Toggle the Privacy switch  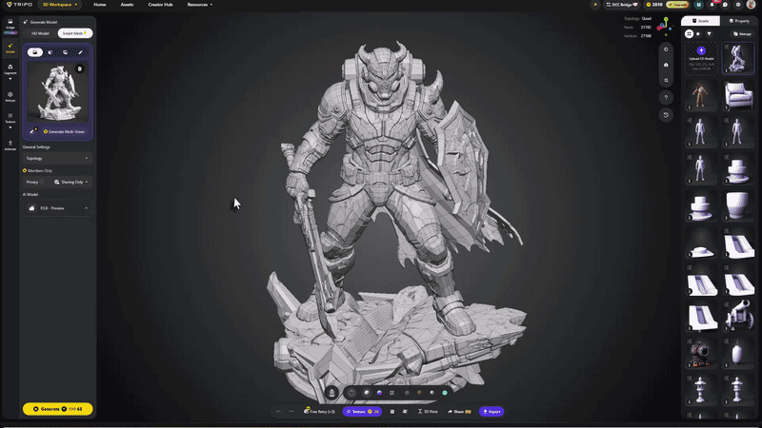(42, 182)
